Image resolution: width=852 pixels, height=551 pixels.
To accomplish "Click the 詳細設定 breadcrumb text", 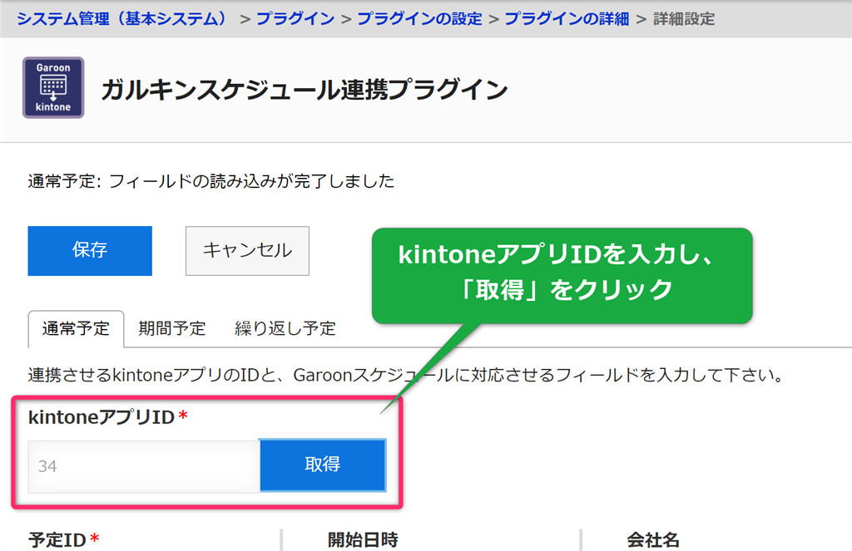I will (684, 19).
